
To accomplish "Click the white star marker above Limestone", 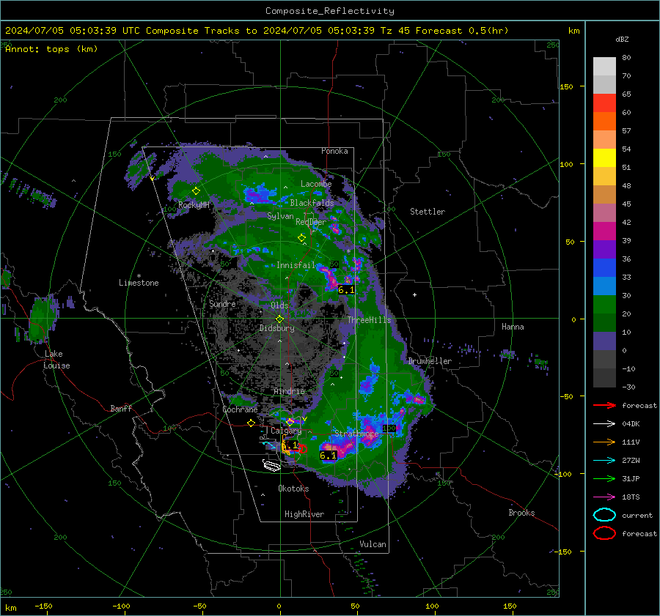I will [x=139, y=276].
